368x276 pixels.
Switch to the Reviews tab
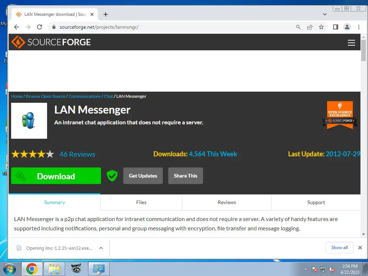pyautogui.click(x=227, y=202)
